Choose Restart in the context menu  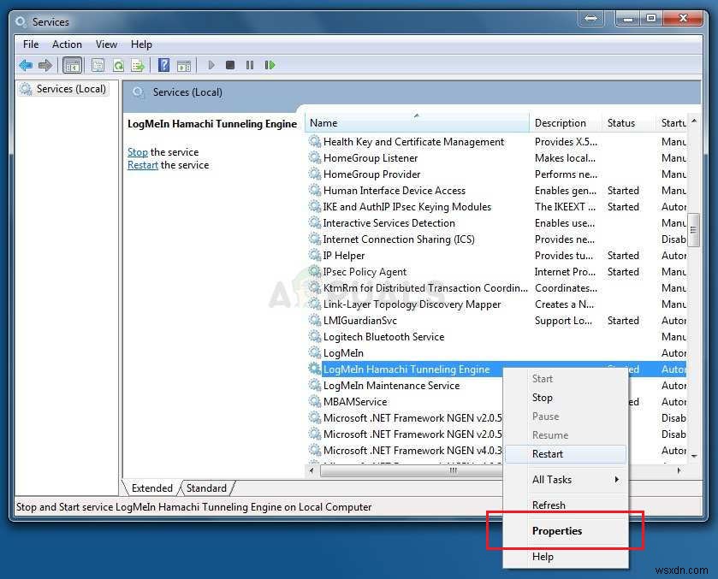click(566, 454)
